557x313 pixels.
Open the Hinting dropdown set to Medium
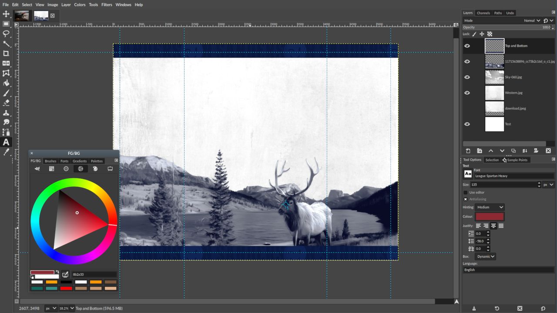(490, 207)
